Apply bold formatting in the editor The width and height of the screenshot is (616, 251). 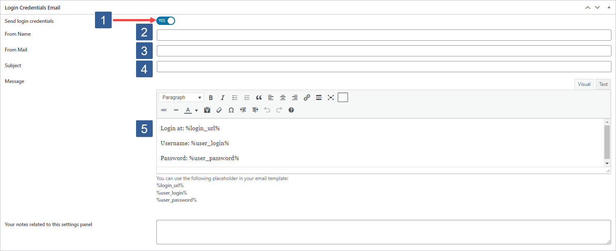click(211, 97)
